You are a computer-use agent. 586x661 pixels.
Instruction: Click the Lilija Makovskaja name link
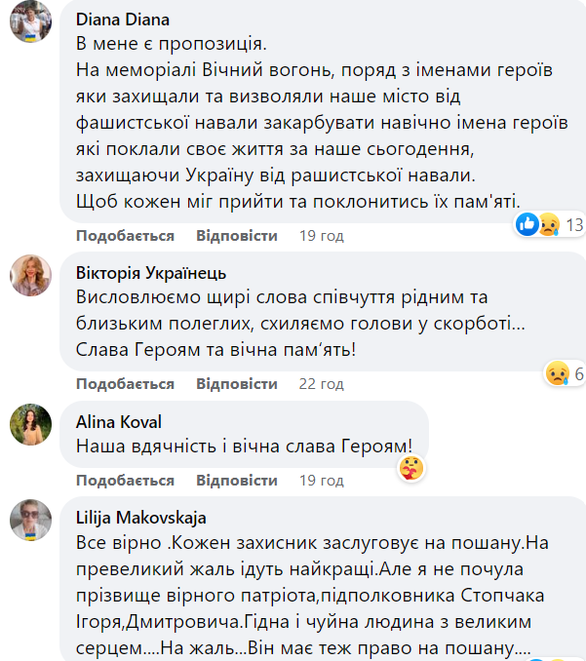pos(140,518)
